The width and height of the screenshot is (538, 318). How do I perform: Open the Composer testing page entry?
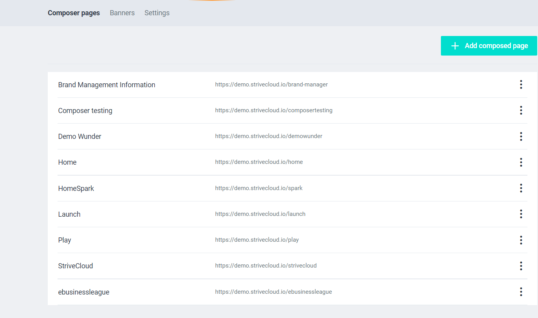tap(85, 110)
